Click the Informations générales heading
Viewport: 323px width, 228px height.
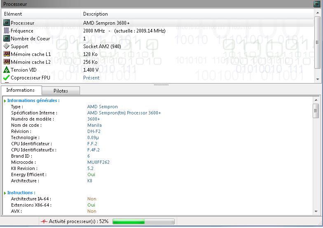(x=33, y=100)
